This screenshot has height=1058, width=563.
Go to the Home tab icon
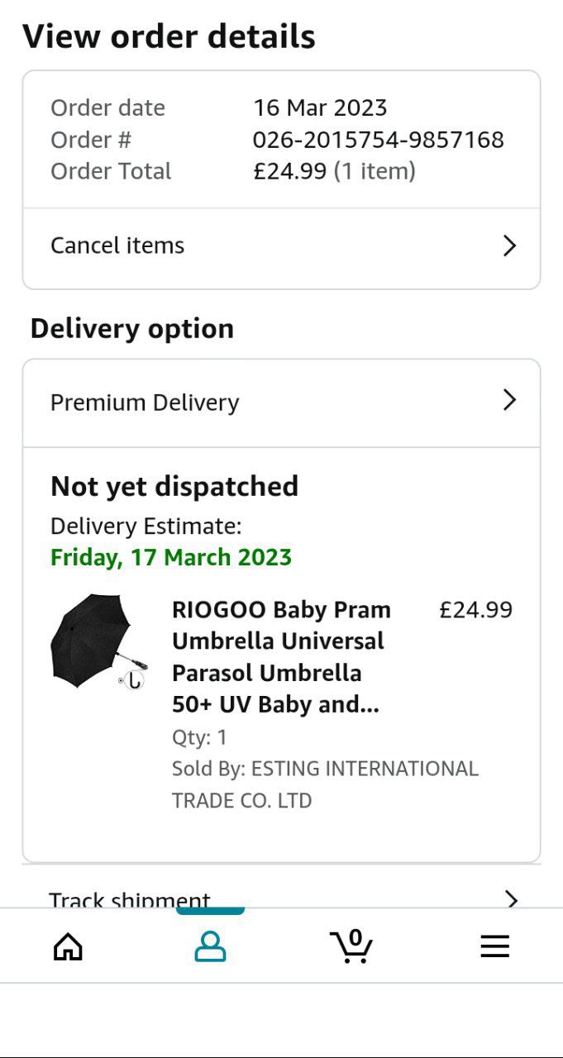[x=68, y=946]
